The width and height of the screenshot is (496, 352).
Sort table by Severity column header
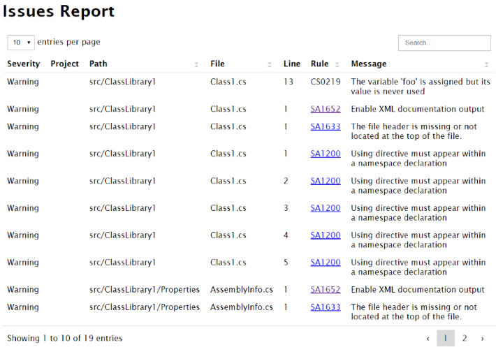pyautogui.click(x=24, y=64)
